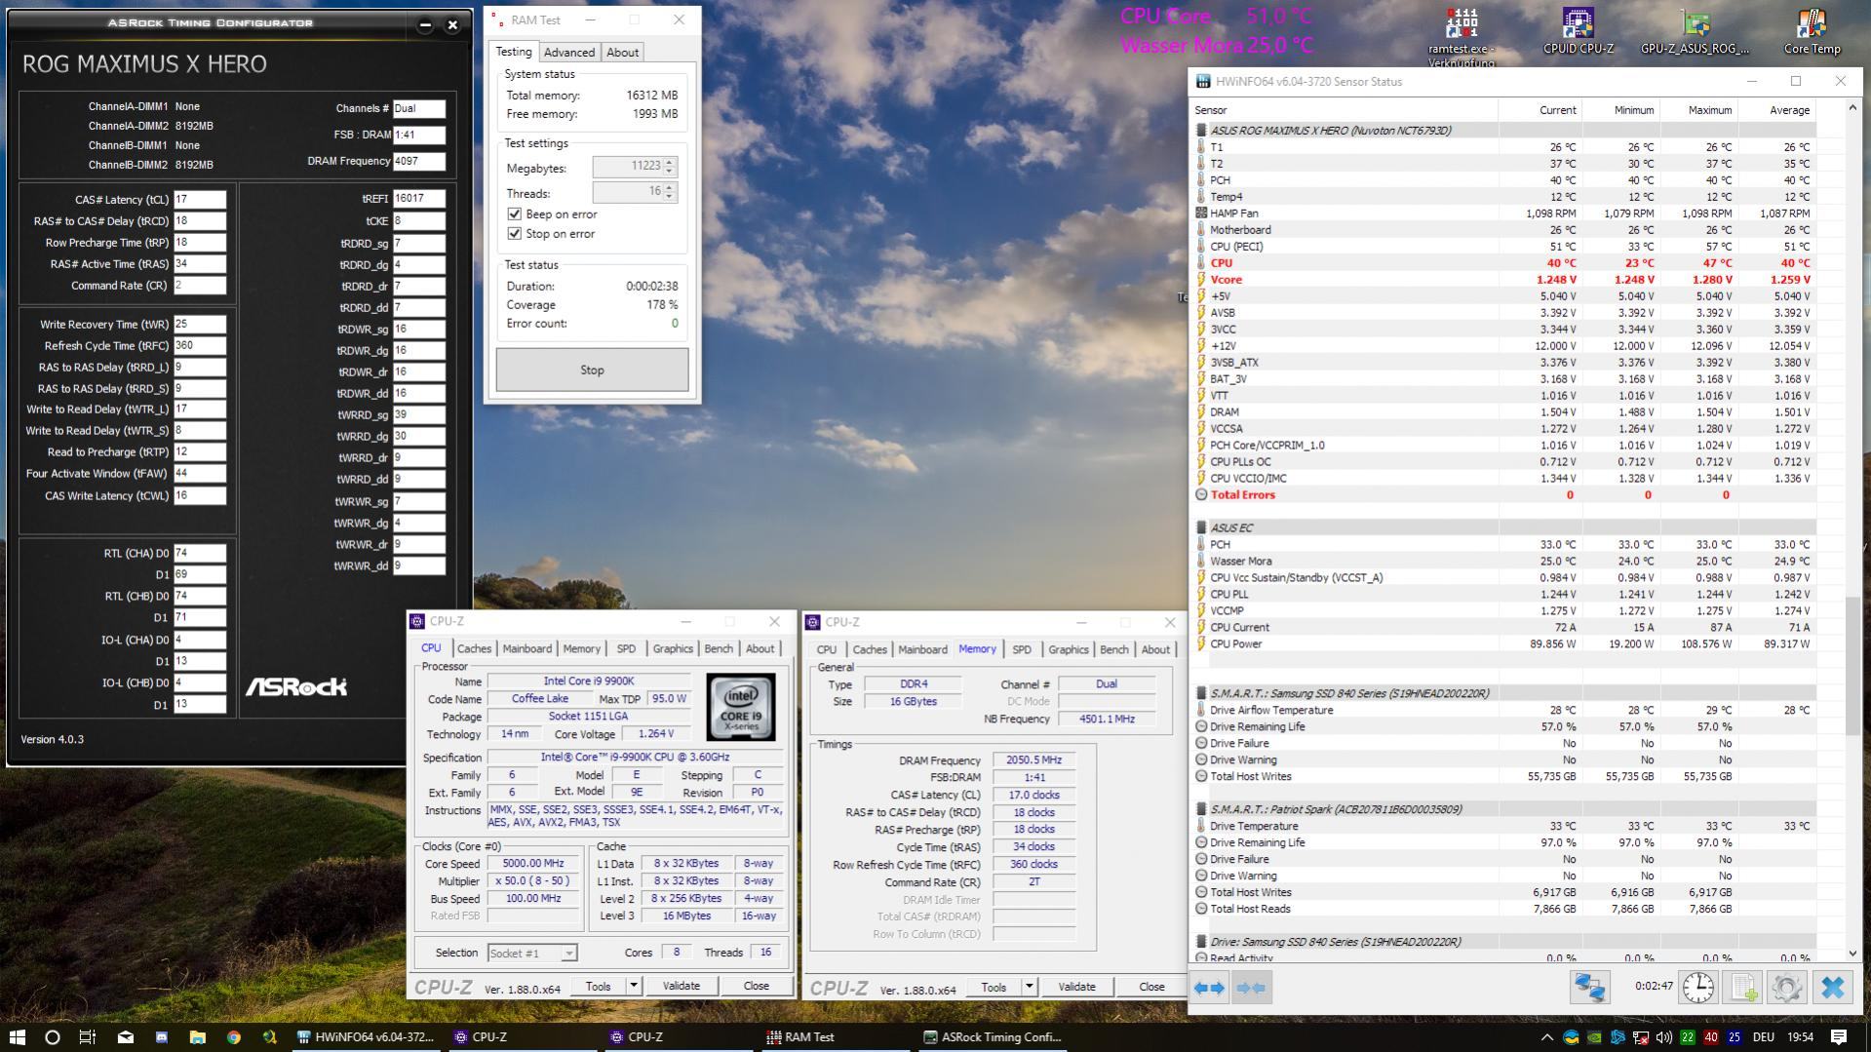
Task: Click HWiNFO expand columns arrows icon
Action: [x=1209, y=988]
